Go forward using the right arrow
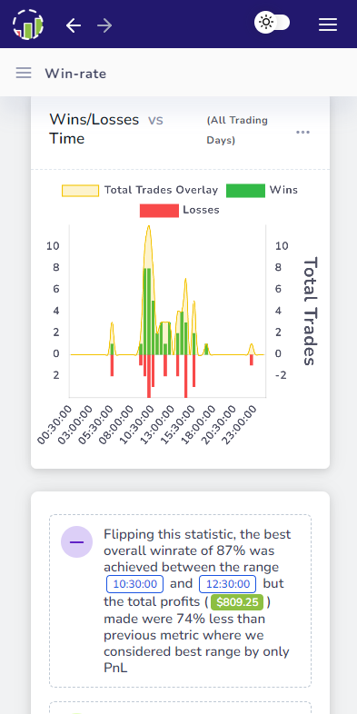 tap(104, 25)
